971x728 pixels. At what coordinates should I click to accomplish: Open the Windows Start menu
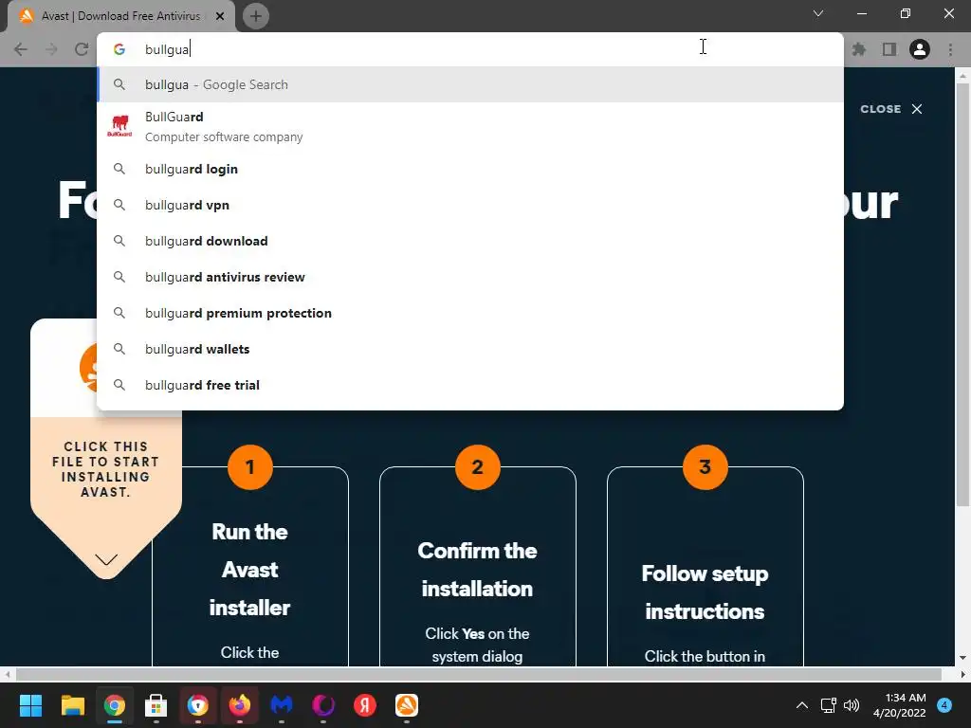pyautogui.click(x=30, y=705)
